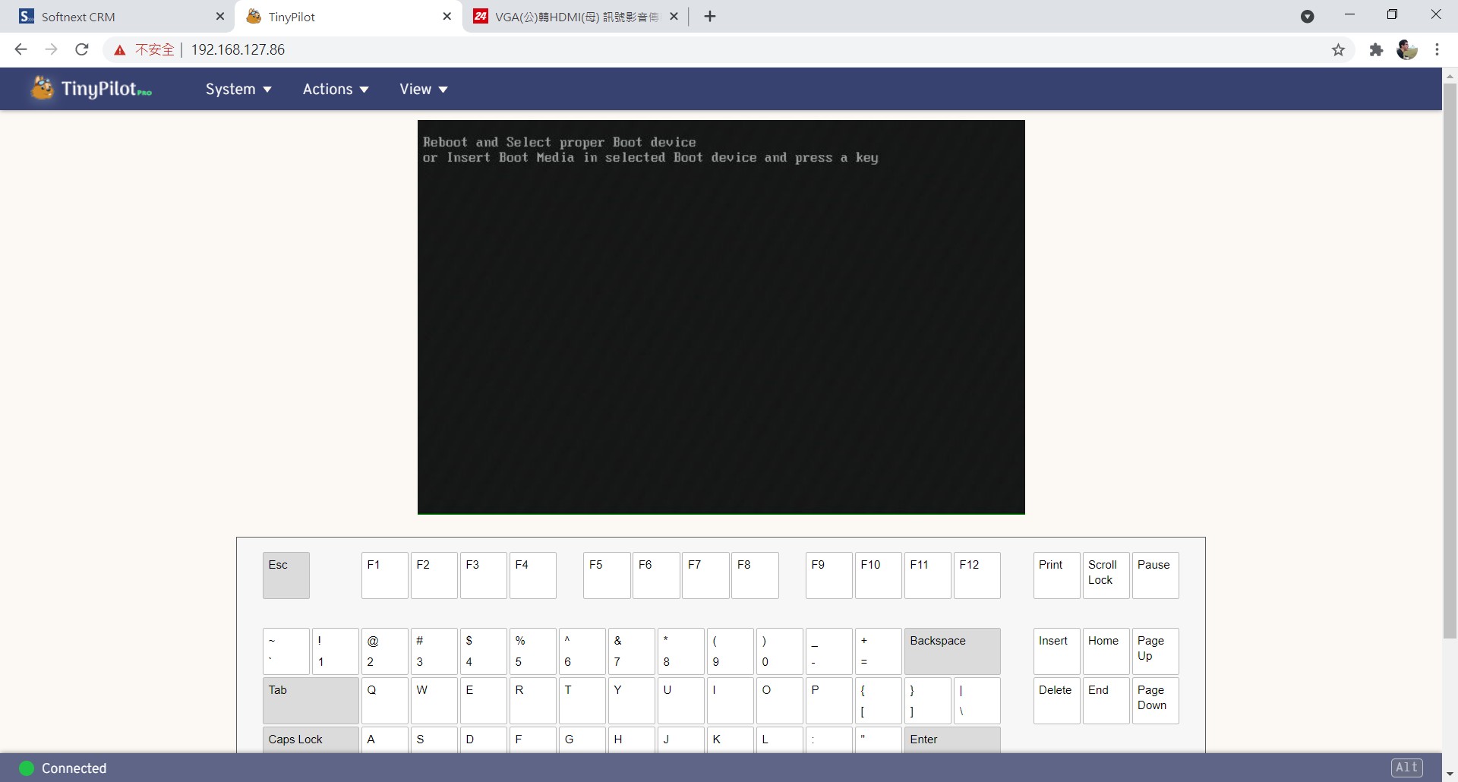Click the TinyPilot logo in header

click(89, 88)
